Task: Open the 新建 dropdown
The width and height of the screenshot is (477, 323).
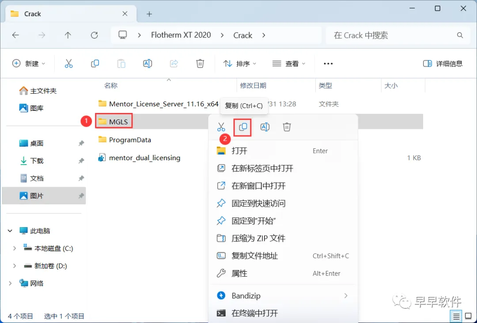Action: pos(29,64)
